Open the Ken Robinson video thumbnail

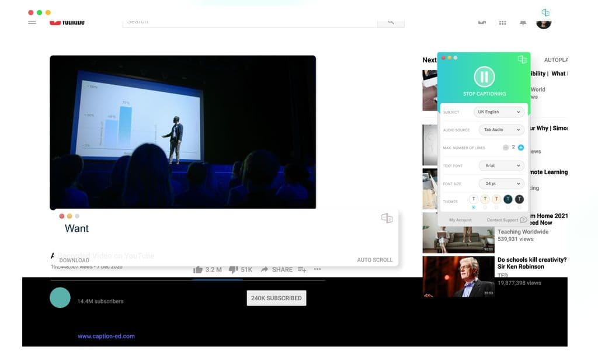[458, 277]
